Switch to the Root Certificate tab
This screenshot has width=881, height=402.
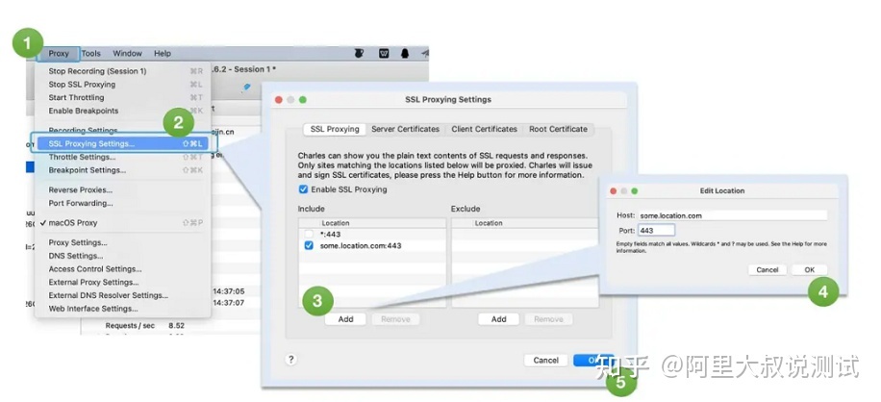click(x=558, y=129)
